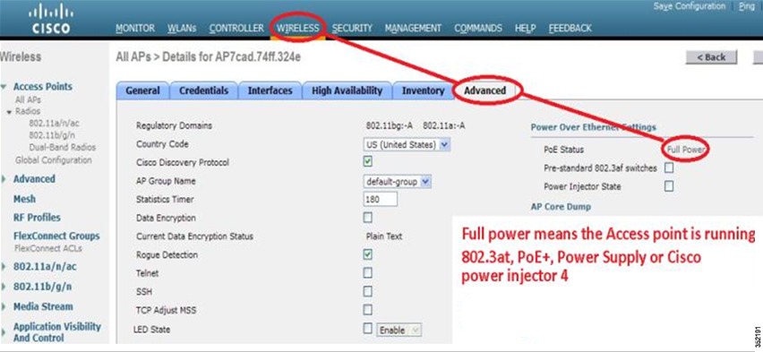Open the bold 802.11a/n/ac sidebar section
Screen dimensions: 763x352
pyautogui.click(x=45, y=267)
